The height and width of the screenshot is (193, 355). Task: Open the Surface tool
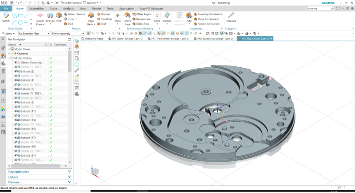[x=167, y=17]
